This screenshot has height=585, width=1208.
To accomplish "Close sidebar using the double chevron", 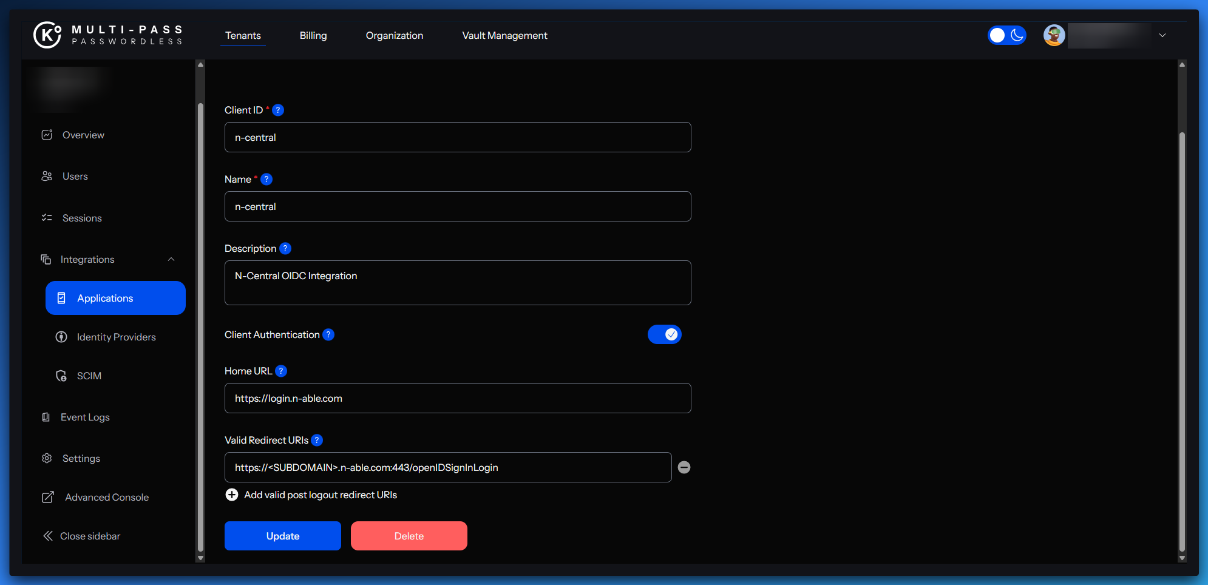I will [48, 536].
